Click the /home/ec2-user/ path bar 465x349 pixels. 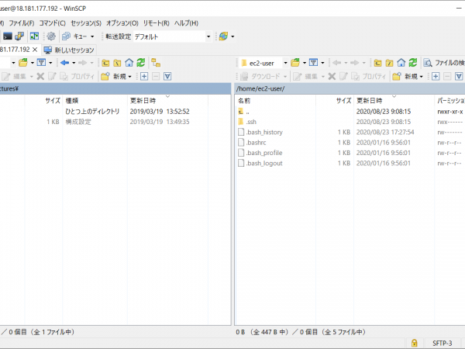click(350, 88)
